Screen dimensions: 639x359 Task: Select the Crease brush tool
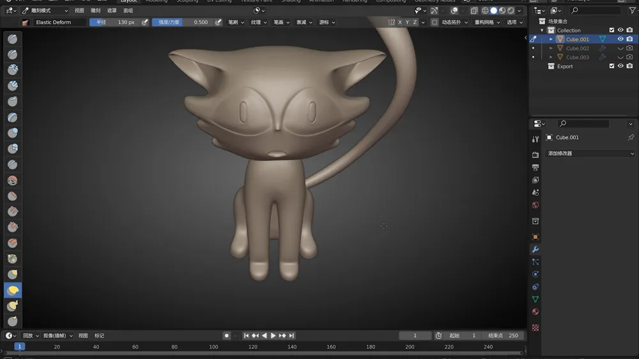click(13, 164)
